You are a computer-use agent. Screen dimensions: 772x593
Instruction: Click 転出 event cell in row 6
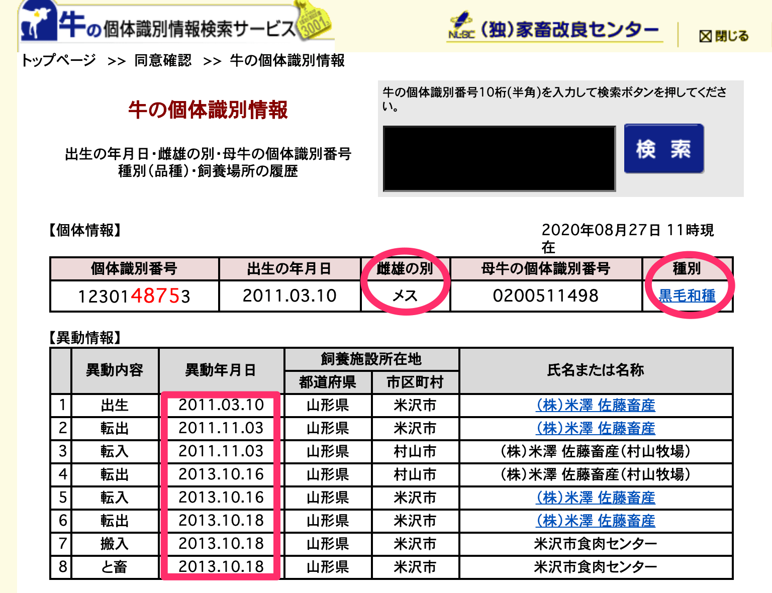[x=115, y=521]
